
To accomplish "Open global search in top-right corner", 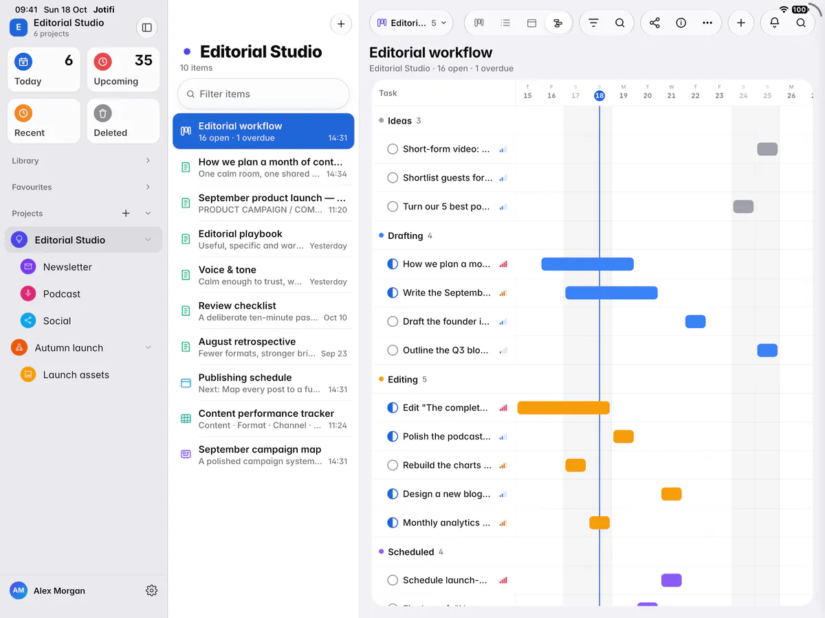I will pyautogui.click(x=801, y=23).
